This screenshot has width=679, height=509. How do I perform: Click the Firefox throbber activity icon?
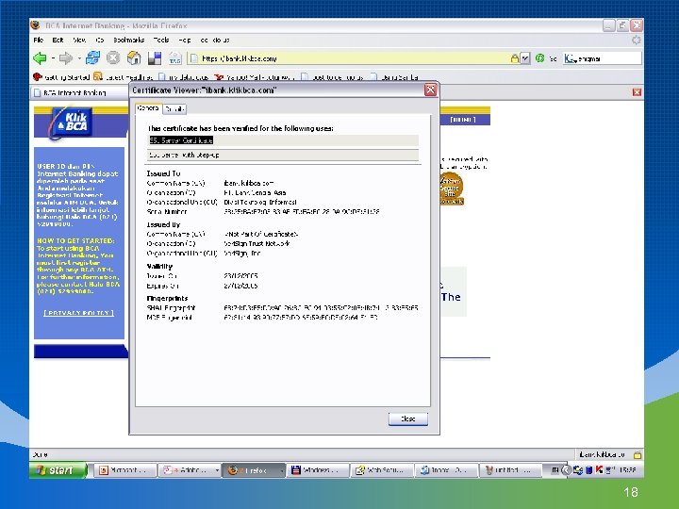pyautogui.click(x=636, y=41)
